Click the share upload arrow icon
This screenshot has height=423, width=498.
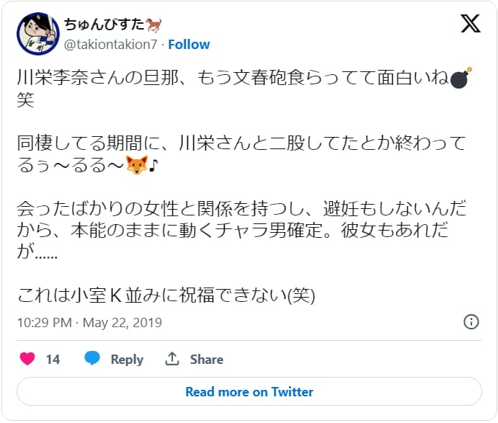coord(172,359)
